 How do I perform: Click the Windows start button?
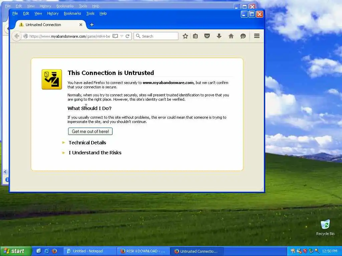point(16,251)
